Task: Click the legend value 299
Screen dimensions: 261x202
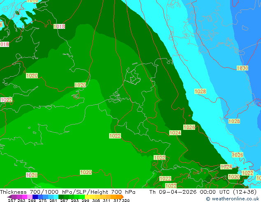Action: [x=85, y=200]
